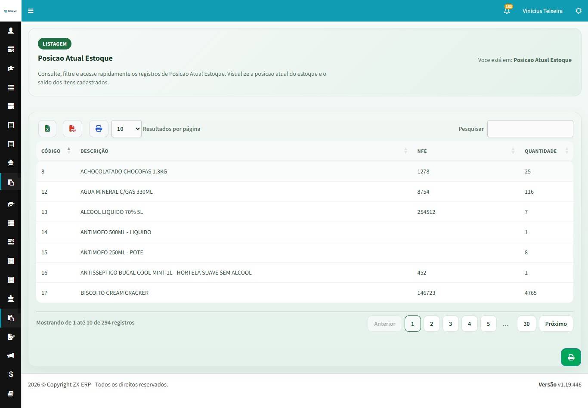Click ANTIMOFO 500ML - LIQUIDO description
The image size is (588, 408).
116,232
